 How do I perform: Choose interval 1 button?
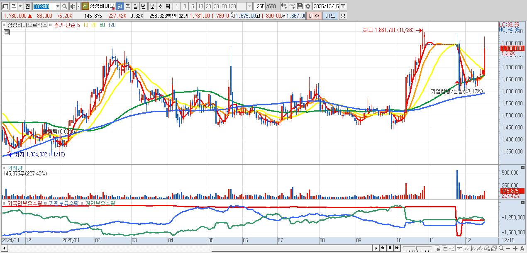click(x=177, y=6)
